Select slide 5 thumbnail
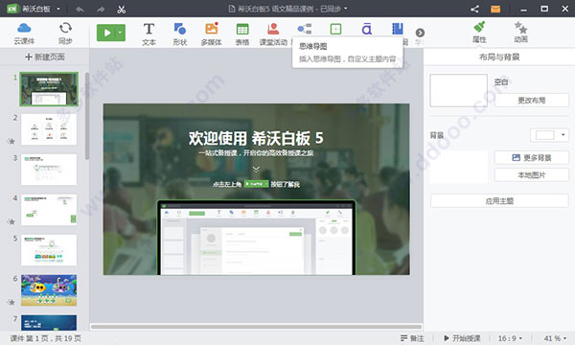Image resolution: width=575 pixels, height=345 pixels. [49, 250]
